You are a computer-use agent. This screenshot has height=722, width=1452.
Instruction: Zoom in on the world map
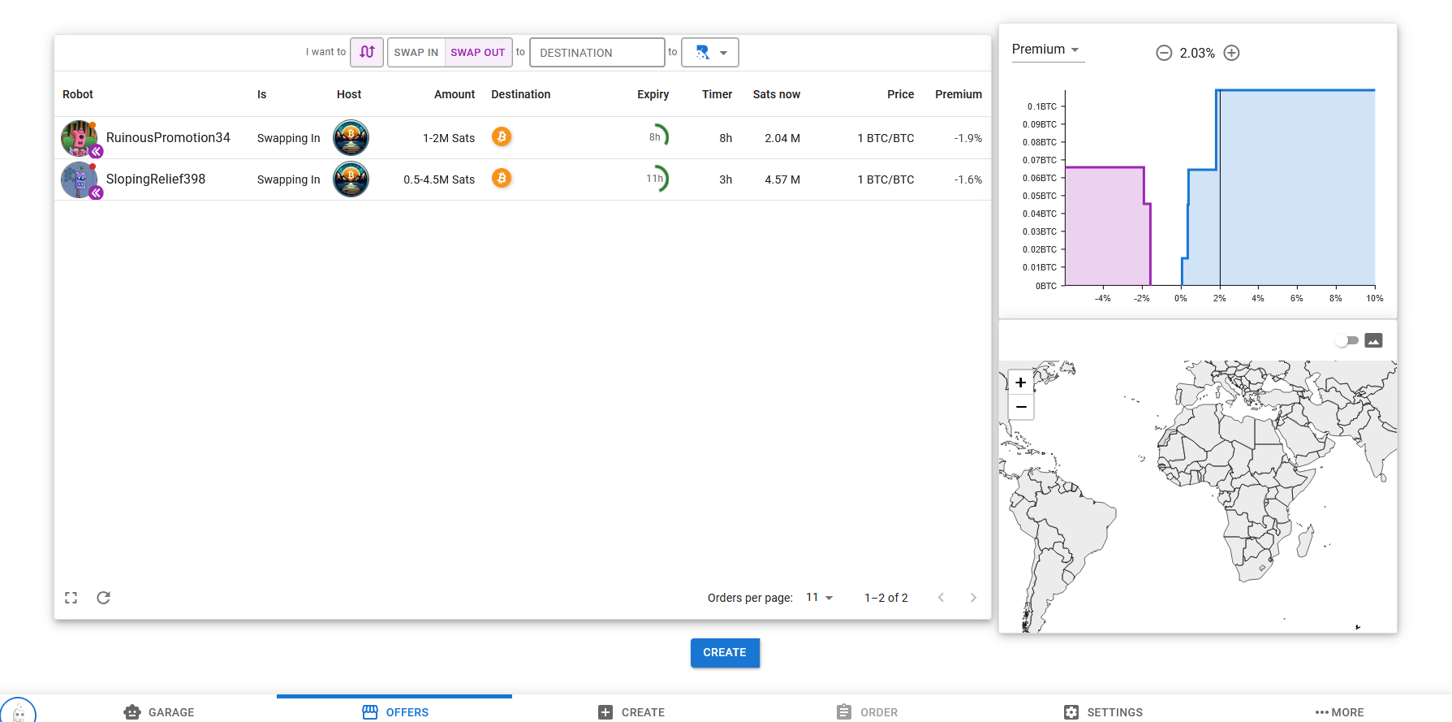point(1021,383)
